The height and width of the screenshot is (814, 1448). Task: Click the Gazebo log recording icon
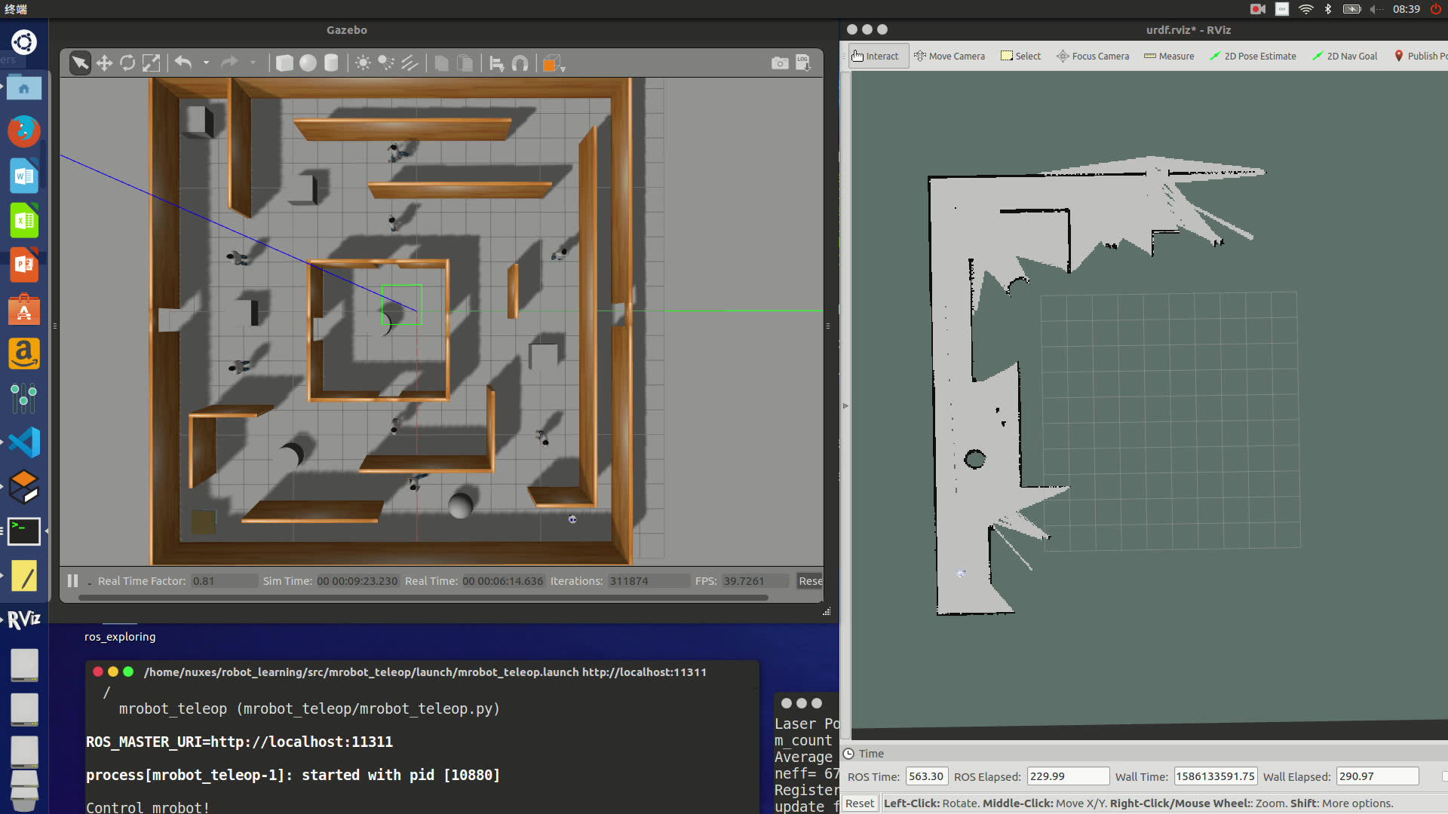tap(803, 63)
